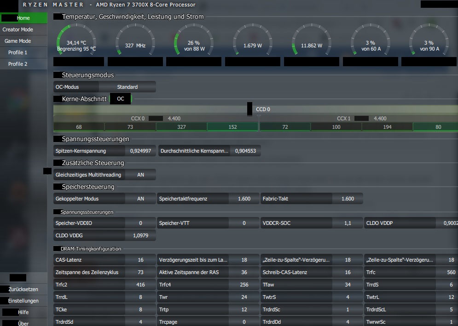Click the Trtp value 12
Viewport: 458px width, 326px height.
click(x=244, y=309)
